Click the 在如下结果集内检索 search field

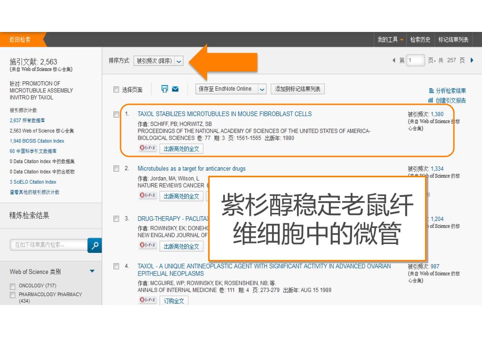pyautogui.click(x=49, y=244)
